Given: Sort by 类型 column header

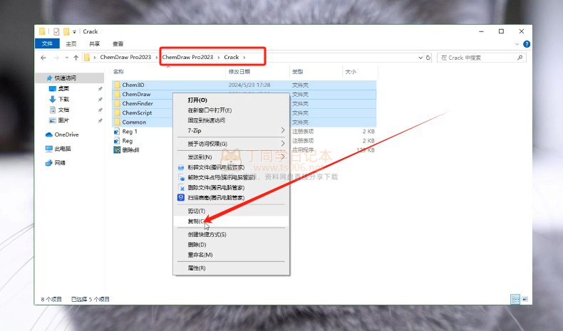Looking at the screenshot, I should coord(297,72).
